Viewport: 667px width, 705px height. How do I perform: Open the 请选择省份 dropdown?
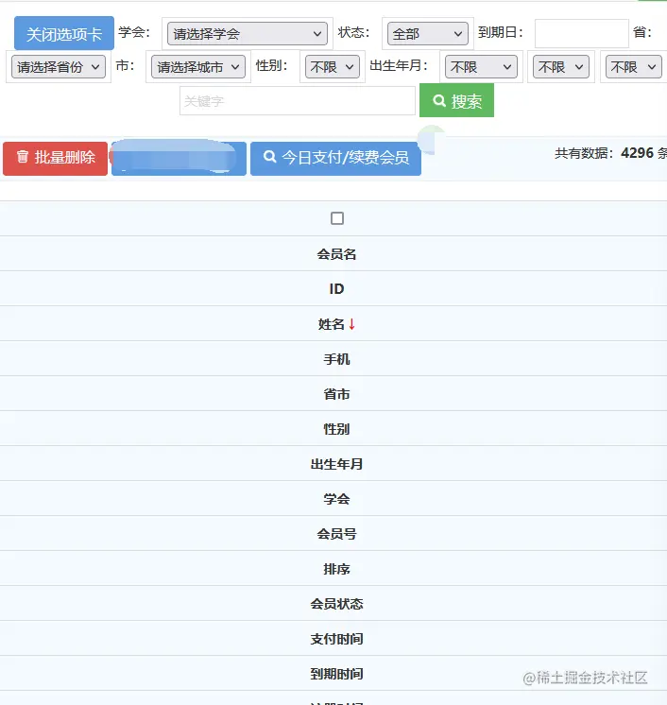pyautogui.click(x=59, y=67)
